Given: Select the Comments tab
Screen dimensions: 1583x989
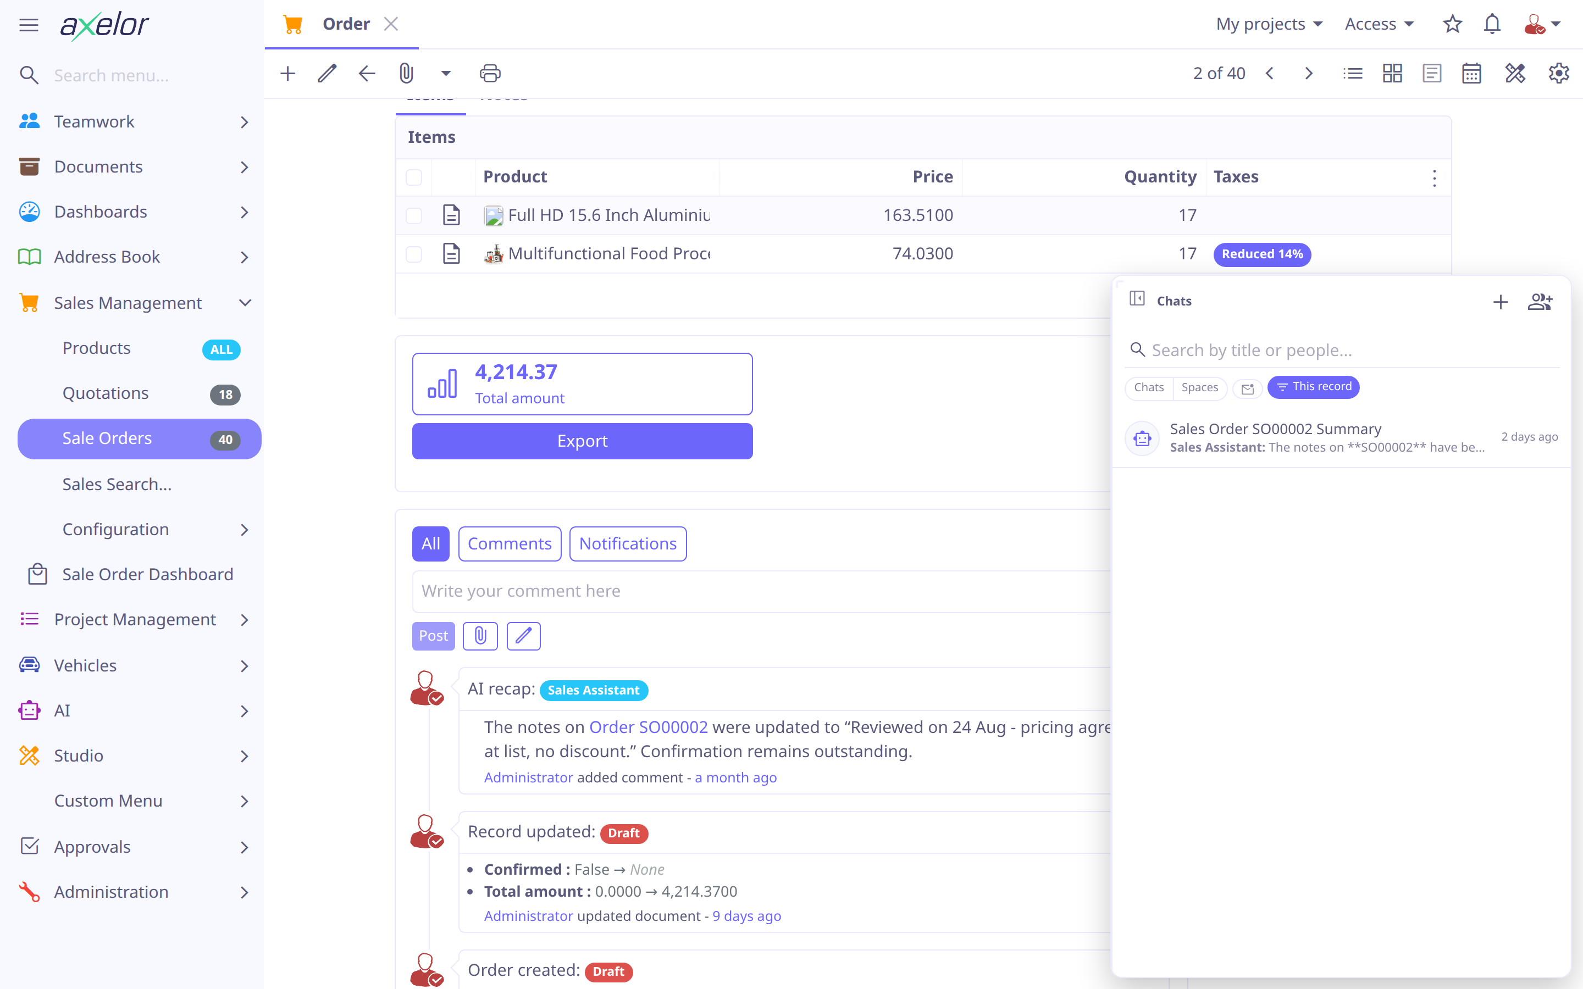Looking at the screenshot, I should point(510,543).
